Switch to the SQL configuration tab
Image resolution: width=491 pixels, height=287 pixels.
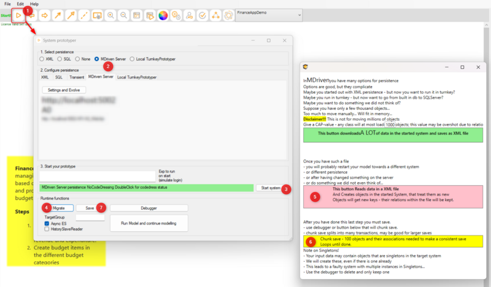(x=59, y=77)
